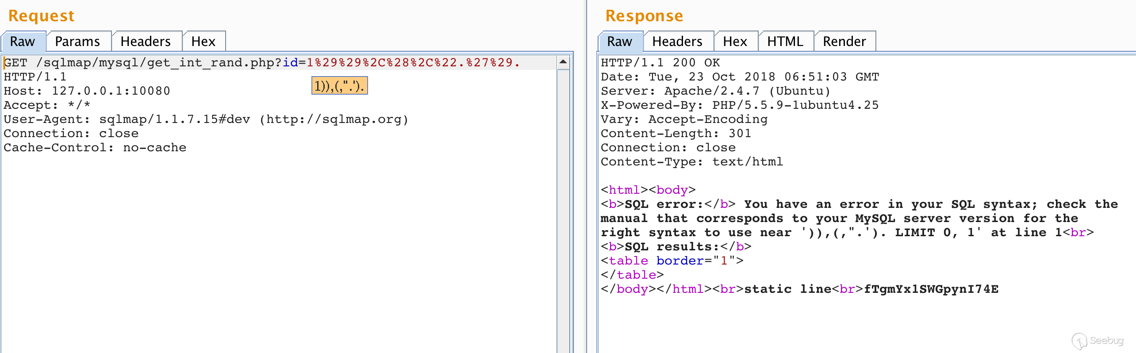
Task: Click the Seebug watermark logo
Action: pos(1098,341)
